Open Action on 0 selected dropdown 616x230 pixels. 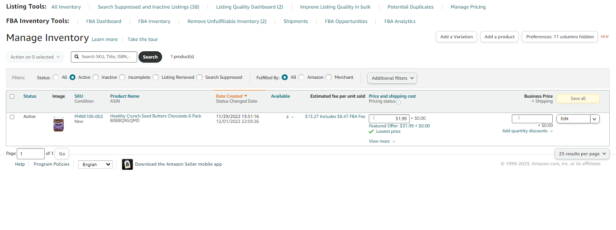(35, 57)
